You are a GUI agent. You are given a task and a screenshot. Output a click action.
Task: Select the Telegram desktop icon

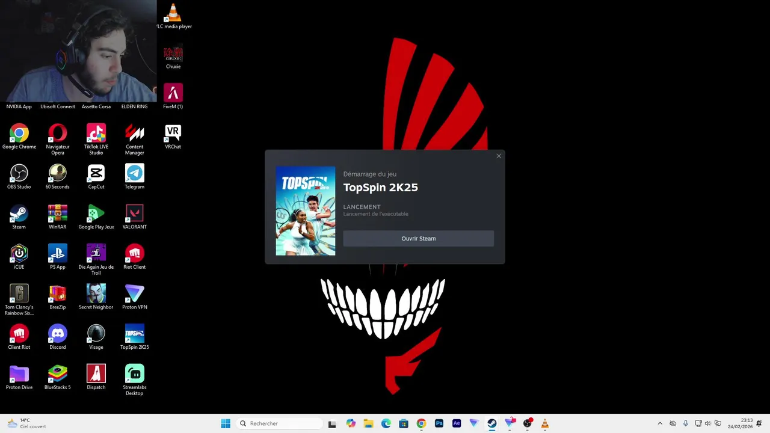135,177
